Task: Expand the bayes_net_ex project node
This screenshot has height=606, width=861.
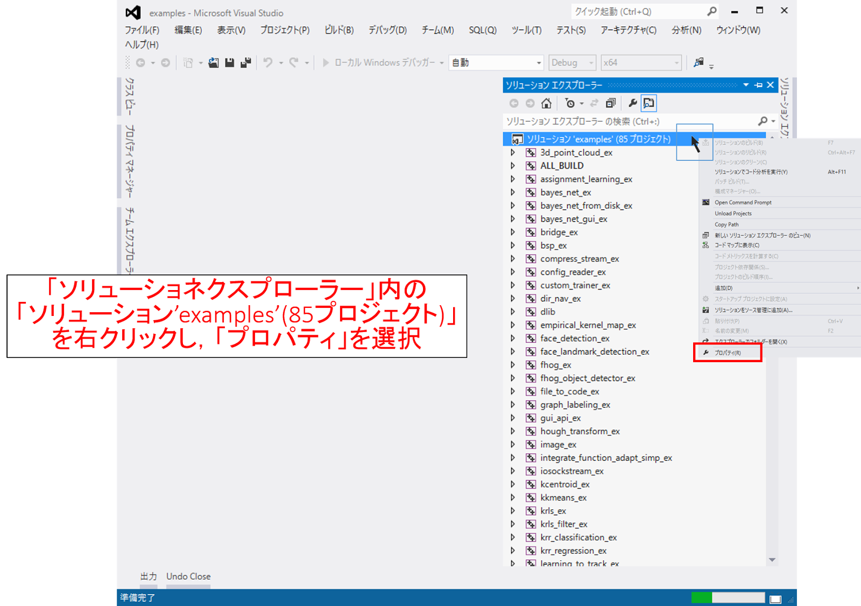Action: [x=513, y=192]
